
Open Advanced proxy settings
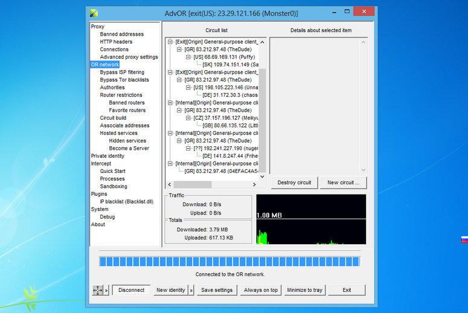pyautogui.click(x=129, y=57)
